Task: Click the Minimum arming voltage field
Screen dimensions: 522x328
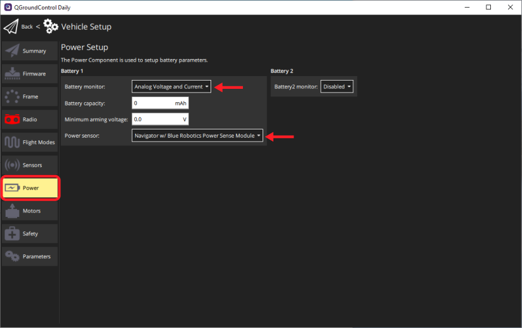Action: coord(157,119)
